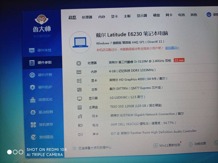
Task: Click disk value TIGO SSD 120GB
Action: (x=136, y=106)
